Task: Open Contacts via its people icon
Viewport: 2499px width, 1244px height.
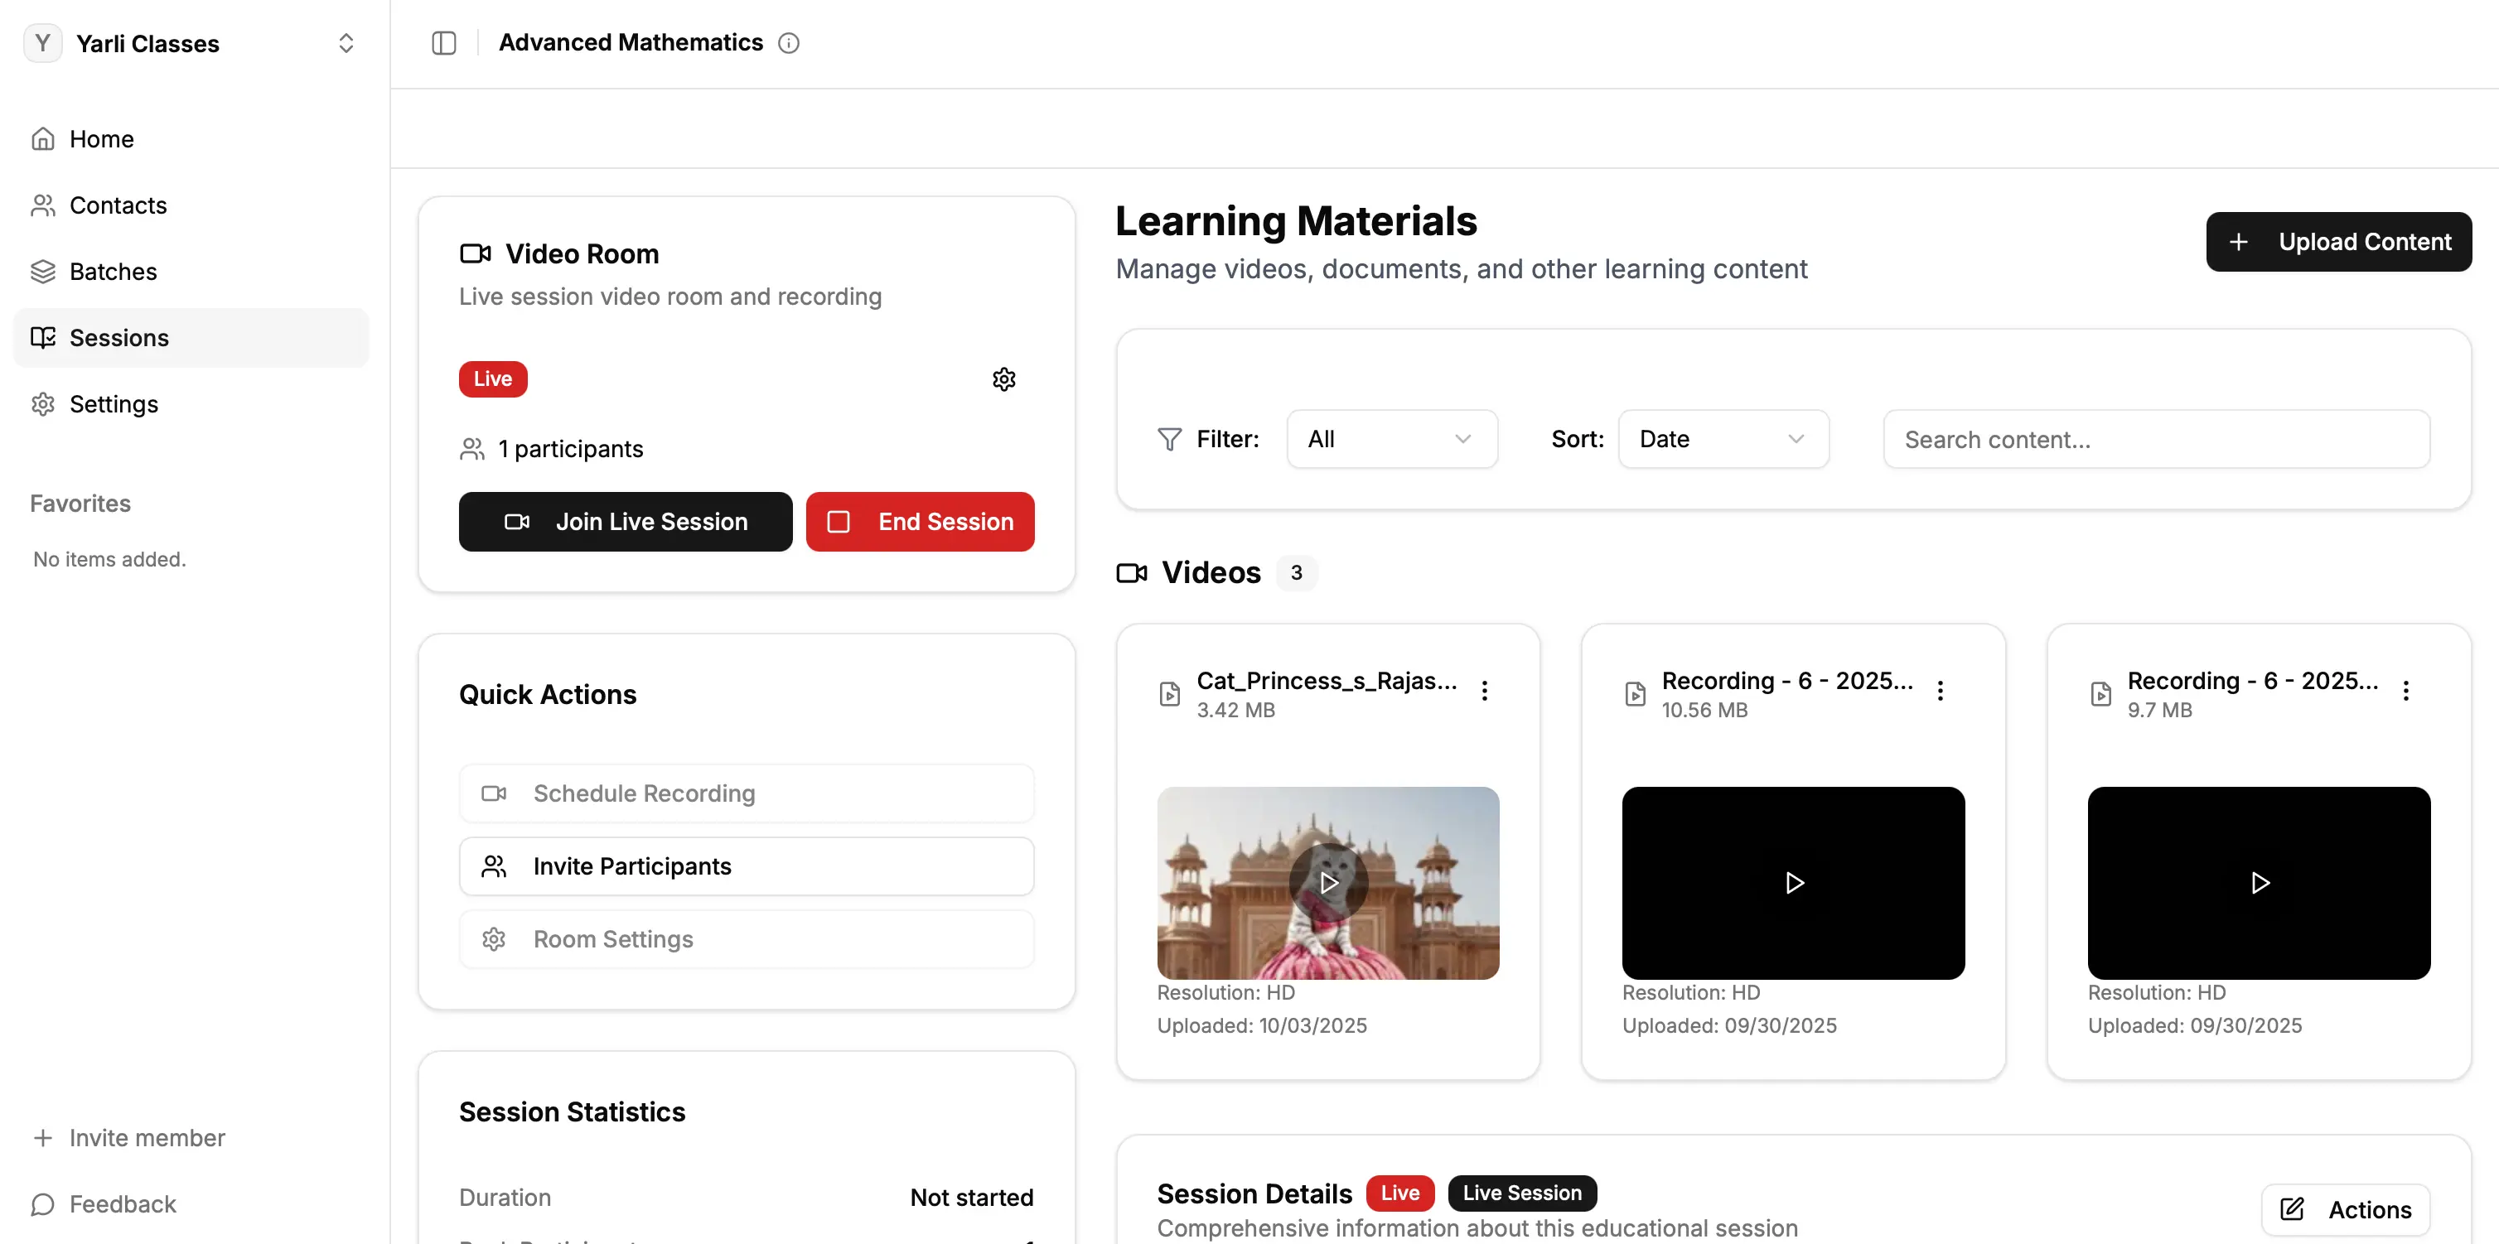Action: pyautogui.click(x=43, y=205)
